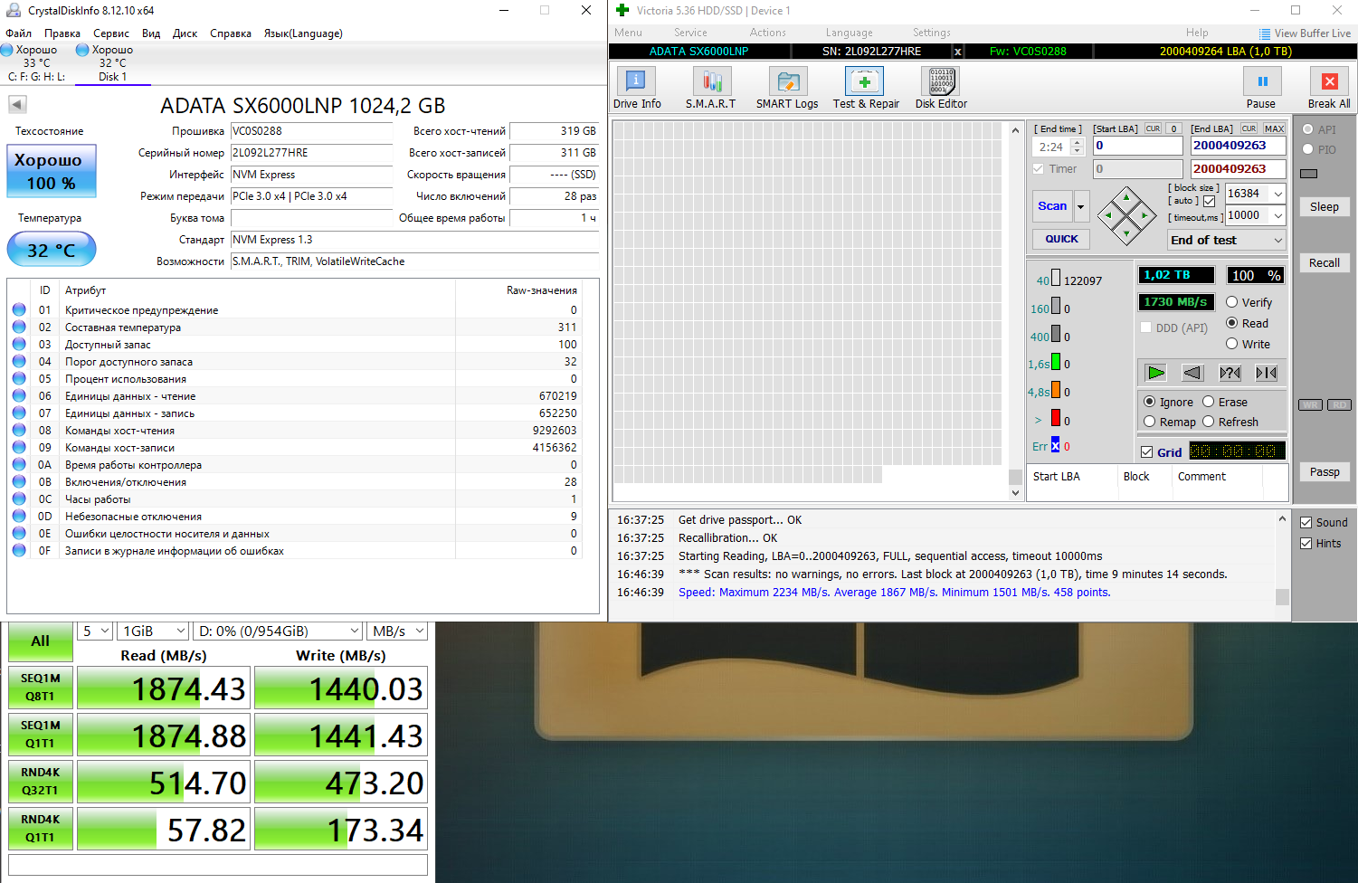Click the Break All icon

point(1329,82)
